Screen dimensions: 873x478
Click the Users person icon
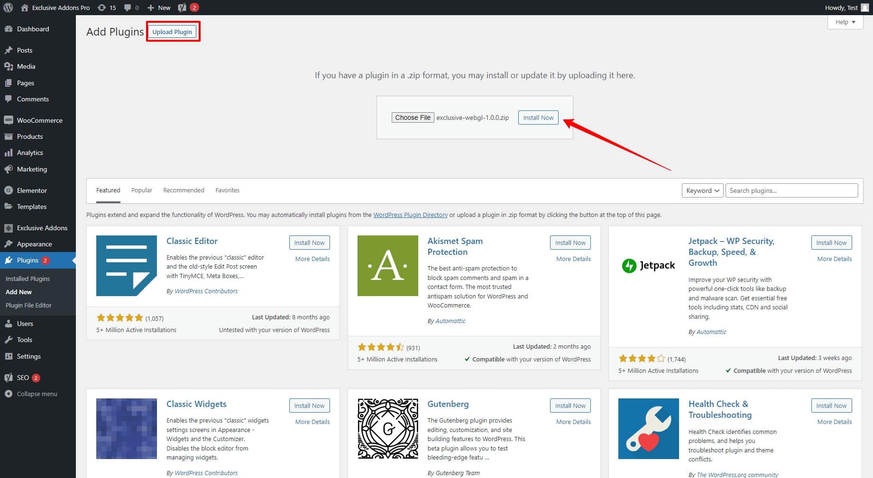9,324
